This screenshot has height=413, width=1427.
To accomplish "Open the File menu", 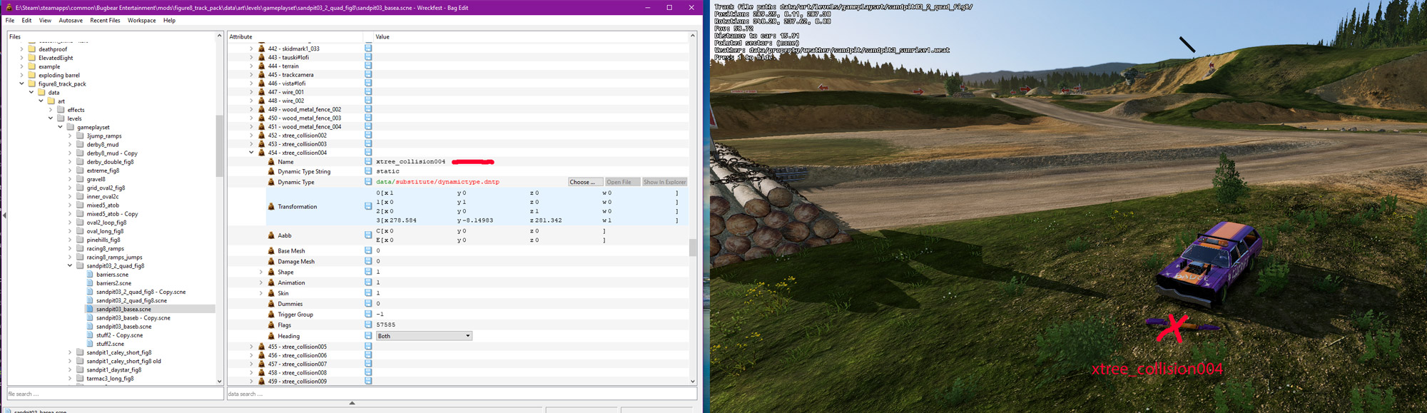I will (x=10, y=21).
